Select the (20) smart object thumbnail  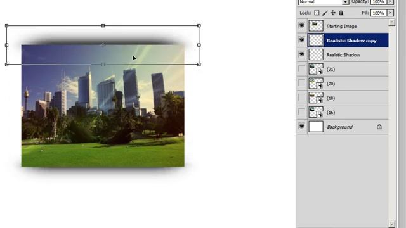316,84
